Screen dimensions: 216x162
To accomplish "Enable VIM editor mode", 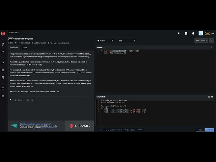I will (x=197, y=40).
